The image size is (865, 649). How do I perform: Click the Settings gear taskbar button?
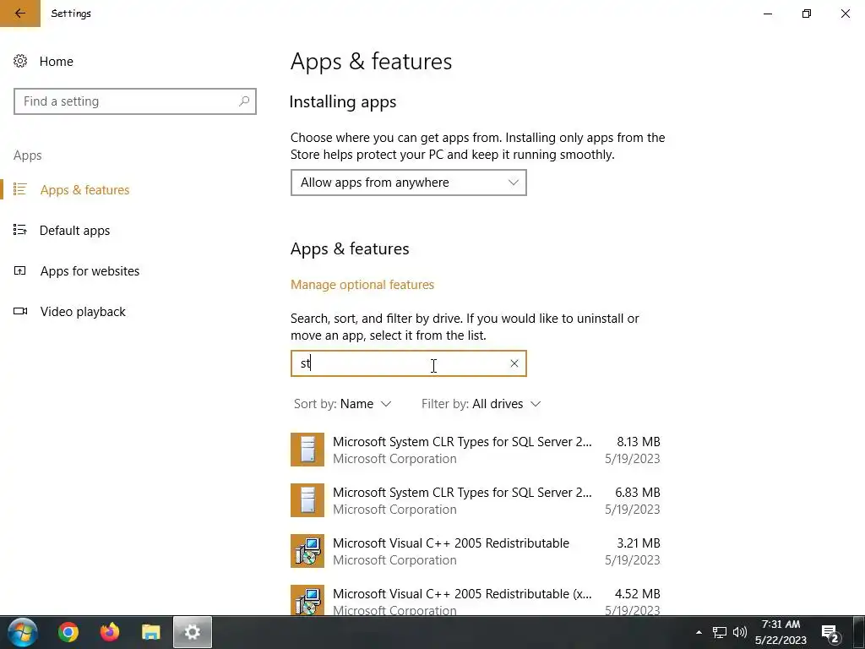click(x=193, y=632)
